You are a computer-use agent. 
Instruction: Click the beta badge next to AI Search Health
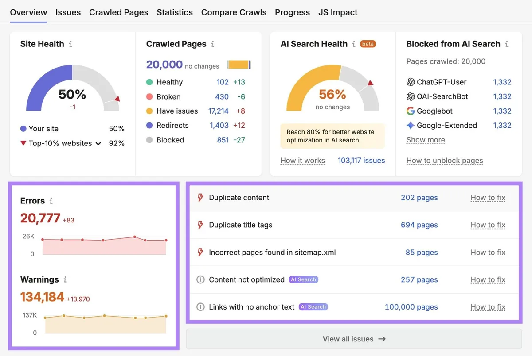(368, 44)
